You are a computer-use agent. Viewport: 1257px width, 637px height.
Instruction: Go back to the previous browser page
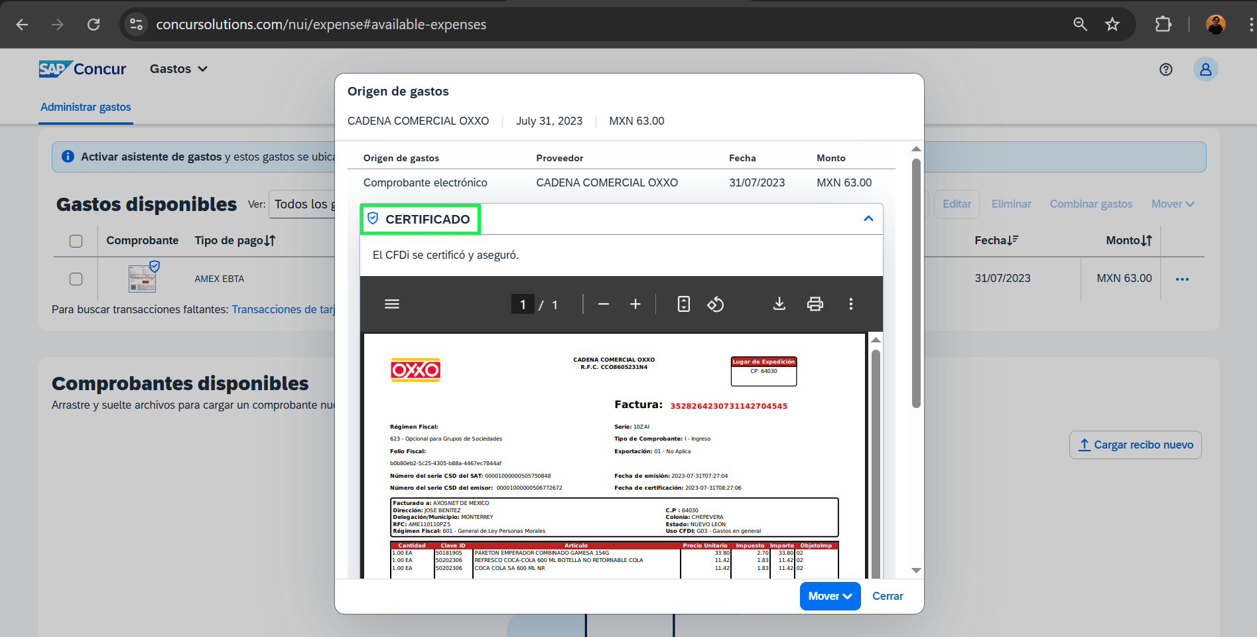[x=22, y=25]
